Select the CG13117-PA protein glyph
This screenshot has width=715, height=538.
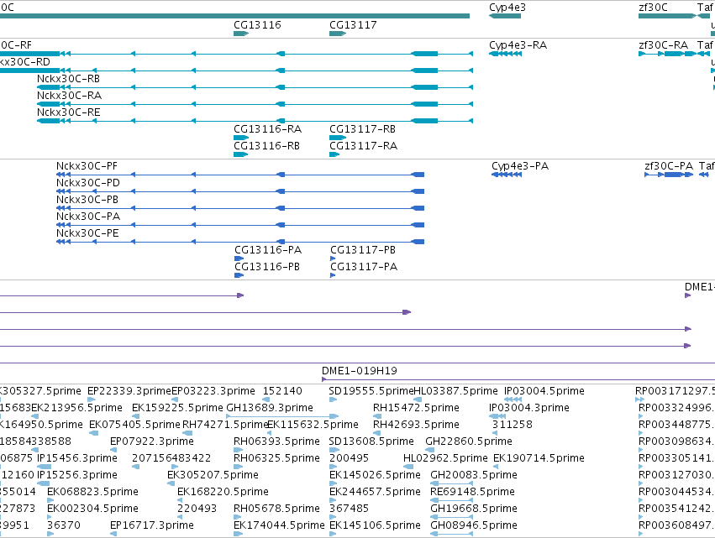333,275
